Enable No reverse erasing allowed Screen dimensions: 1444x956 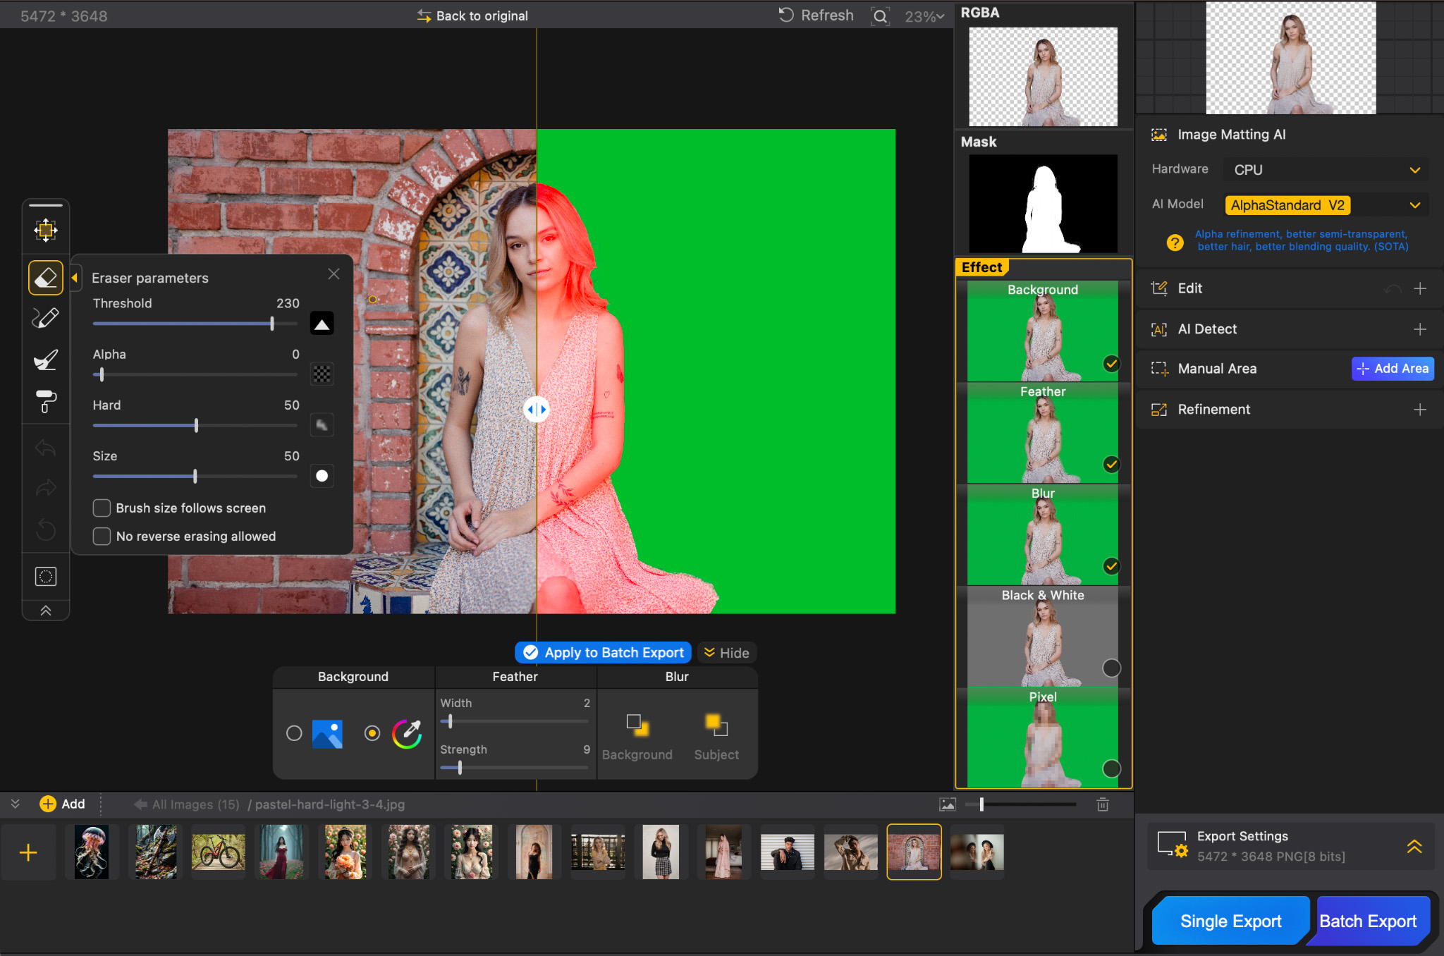[x=102, y=536]
